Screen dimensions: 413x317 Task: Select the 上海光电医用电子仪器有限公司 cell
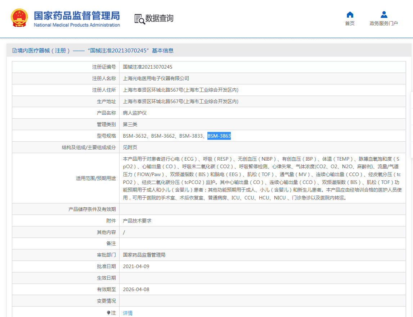tap(156, 79)
